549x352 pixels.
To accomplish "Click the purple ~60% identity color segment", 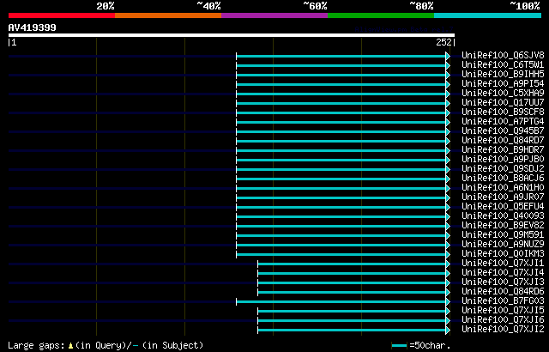I will pyautogui.click(x=274, y=15).
